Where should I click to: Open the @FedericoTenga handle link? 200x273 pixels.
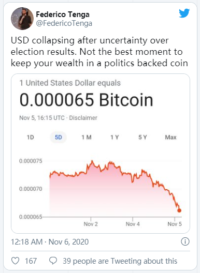[x=64, y=23]
